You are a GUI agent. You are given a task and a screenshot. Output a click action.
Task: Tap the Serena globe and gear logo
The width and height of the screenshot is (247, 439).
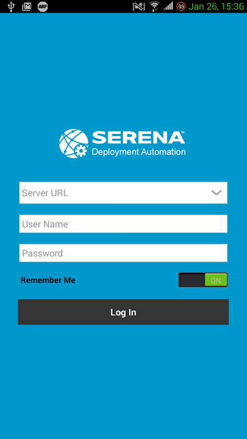(x=74, y=143)
